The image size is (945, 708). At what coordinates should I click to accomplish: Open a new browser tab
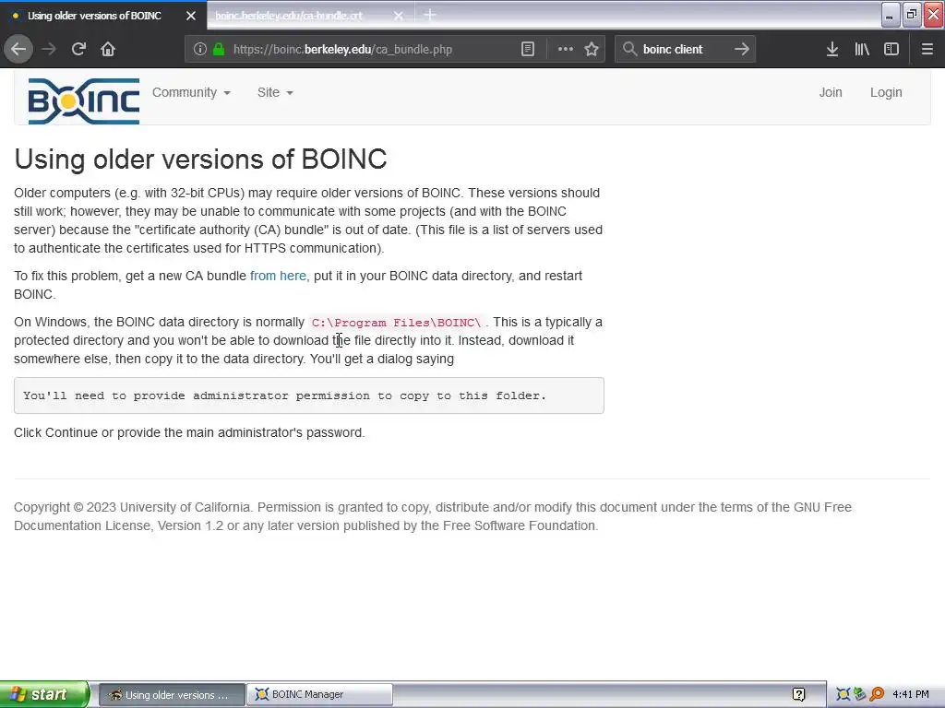430,15
